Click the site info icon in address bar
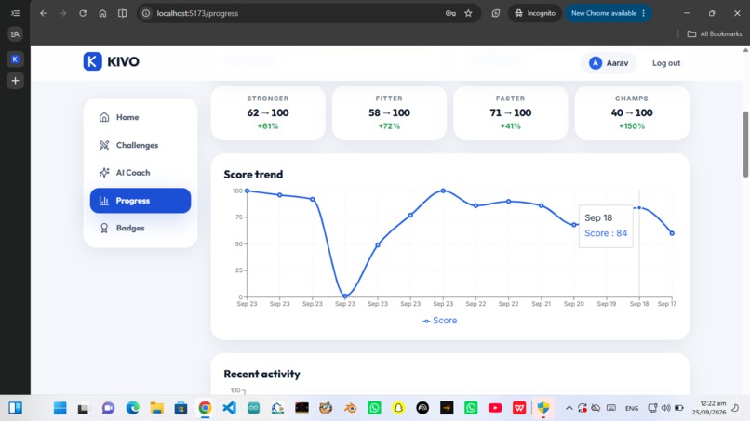Viewport: 750px width, 421px height. pyautogui.click(x=146, y=13)
